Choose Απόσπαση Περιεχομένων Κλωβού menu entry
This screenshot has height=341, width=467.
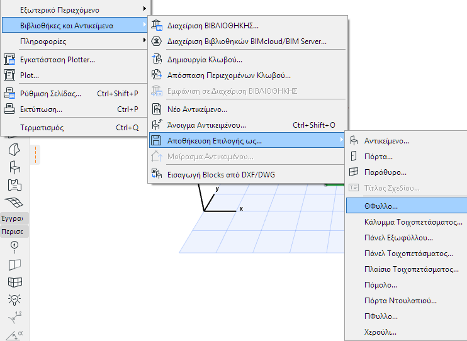pyautogui.click(x=247, y=75)
